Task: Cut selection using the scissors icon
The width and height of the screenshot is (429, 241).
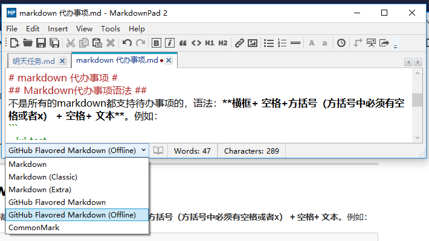Action: [71, 43]
